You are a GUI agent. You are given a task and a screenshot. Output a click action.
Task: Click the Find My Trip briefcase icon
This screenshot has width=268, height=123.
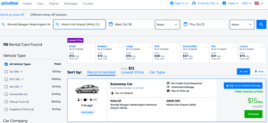[194, 3]
